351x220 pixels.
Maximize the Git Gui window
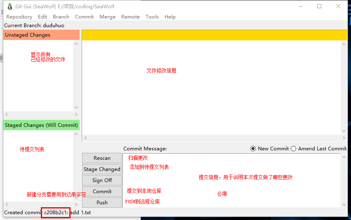coord(319,6)
